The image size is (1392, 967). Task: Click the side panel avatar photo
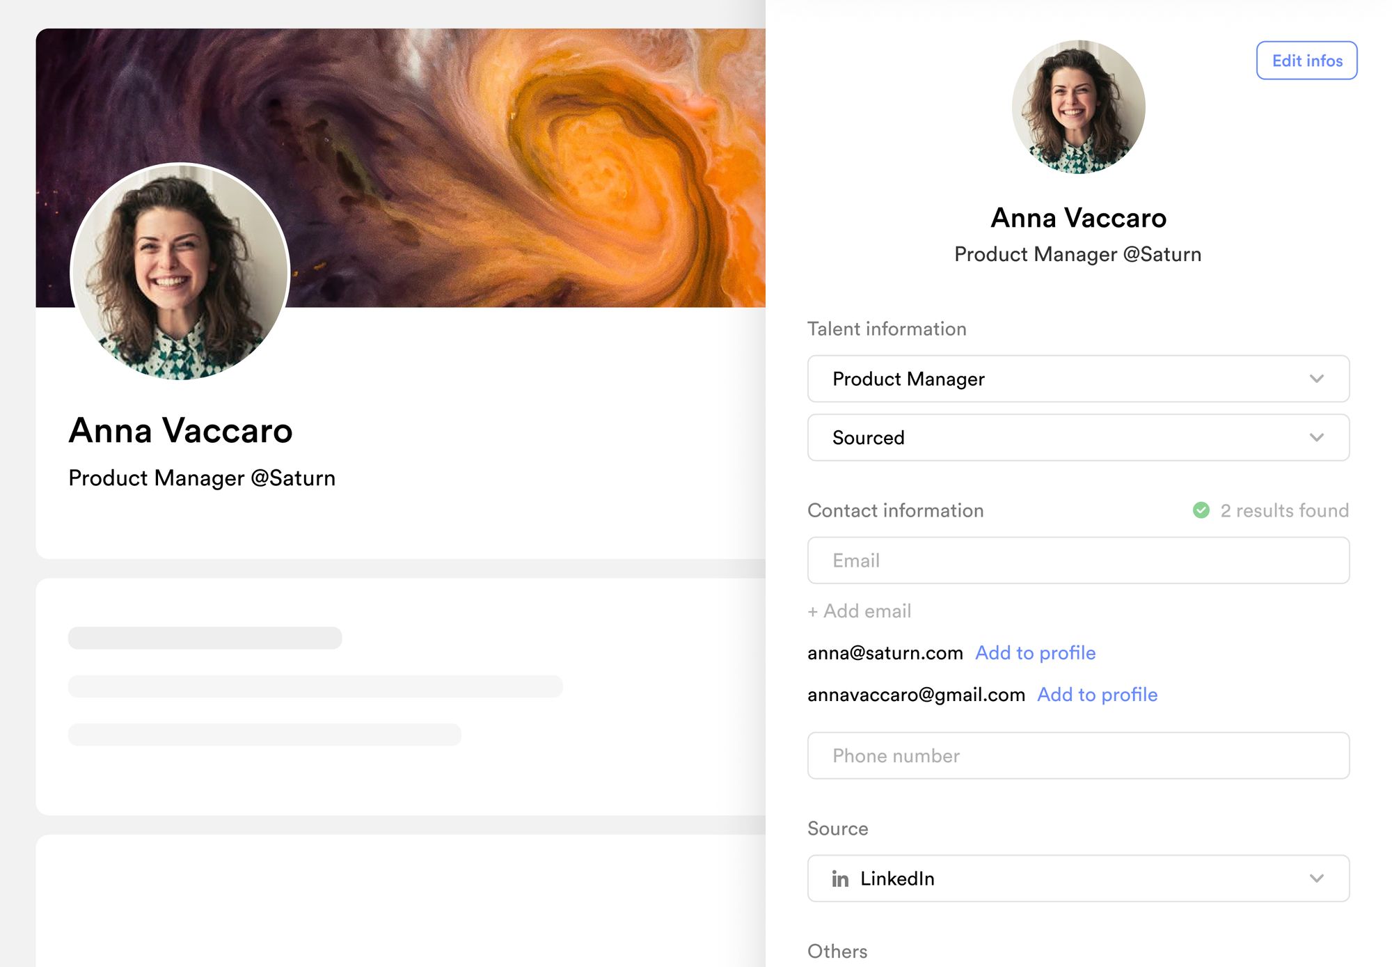point(1078,107)
